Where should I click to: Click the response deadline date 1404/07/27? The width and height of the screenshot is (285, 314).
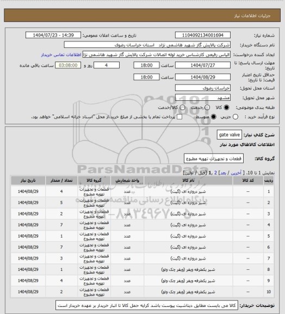coord(203,65)
